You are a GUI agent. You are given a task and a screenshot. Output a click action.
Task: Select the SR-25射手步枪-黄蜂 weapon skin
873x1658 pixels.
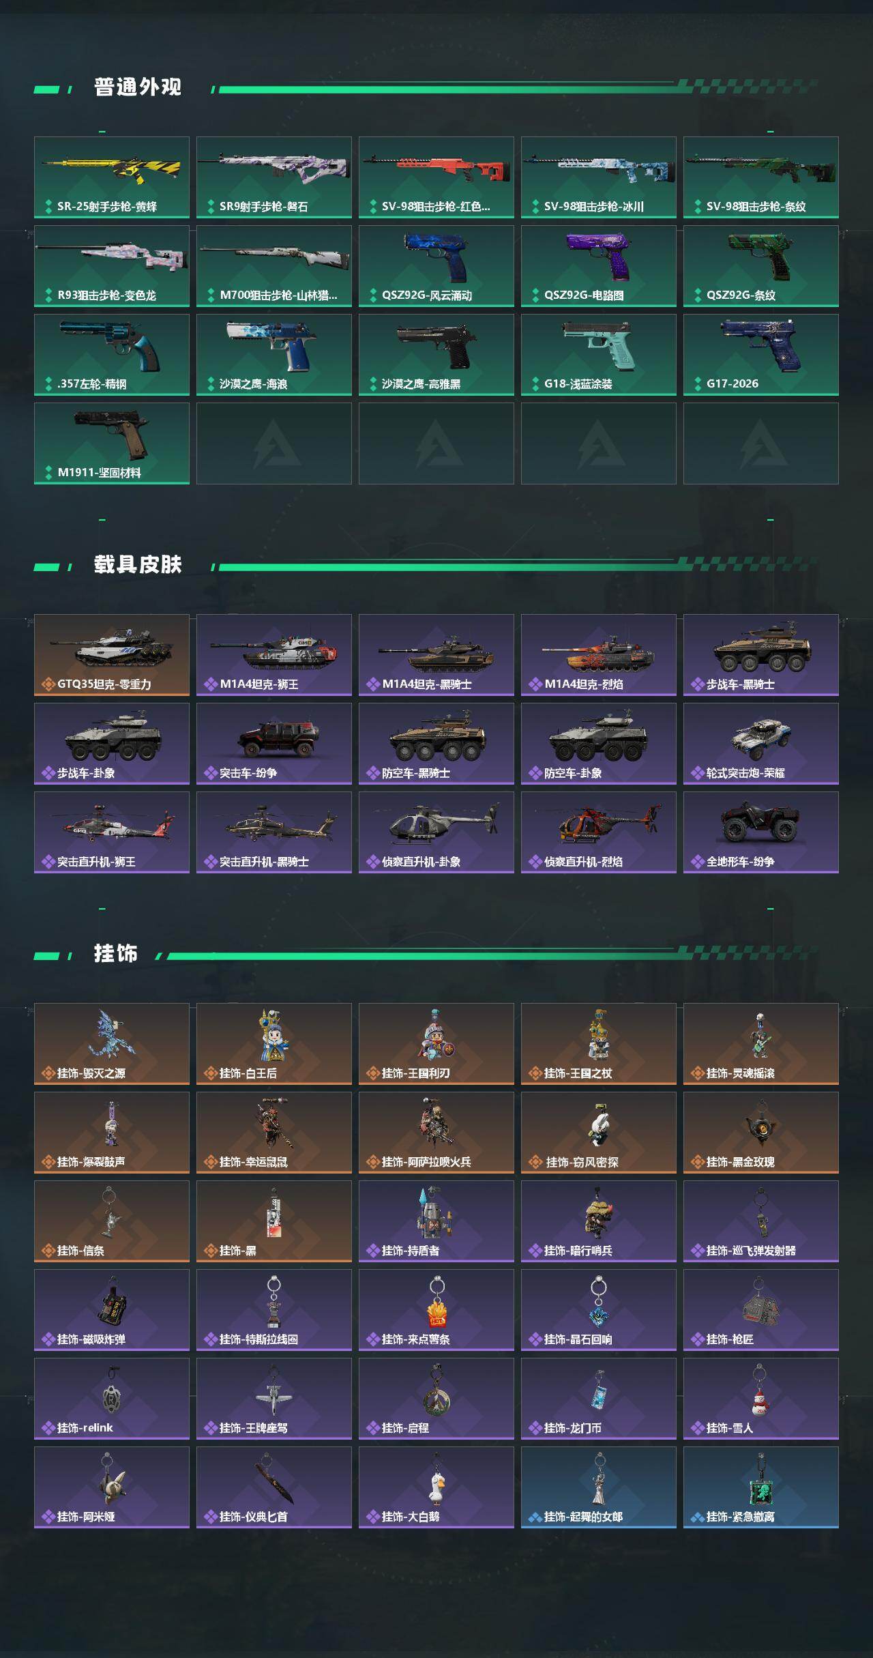coord(112,177)
